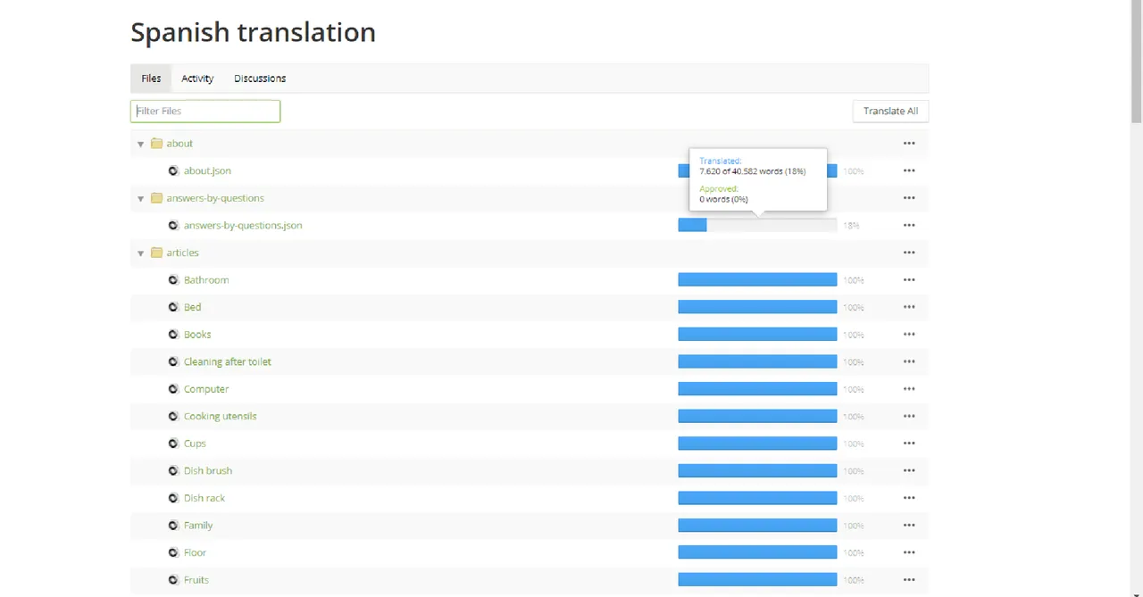Open the ellipsis menu for answers-by-questions.json
Image resolution: width=1143 pixels, height=597 pixels.
[x=908, y=225]
